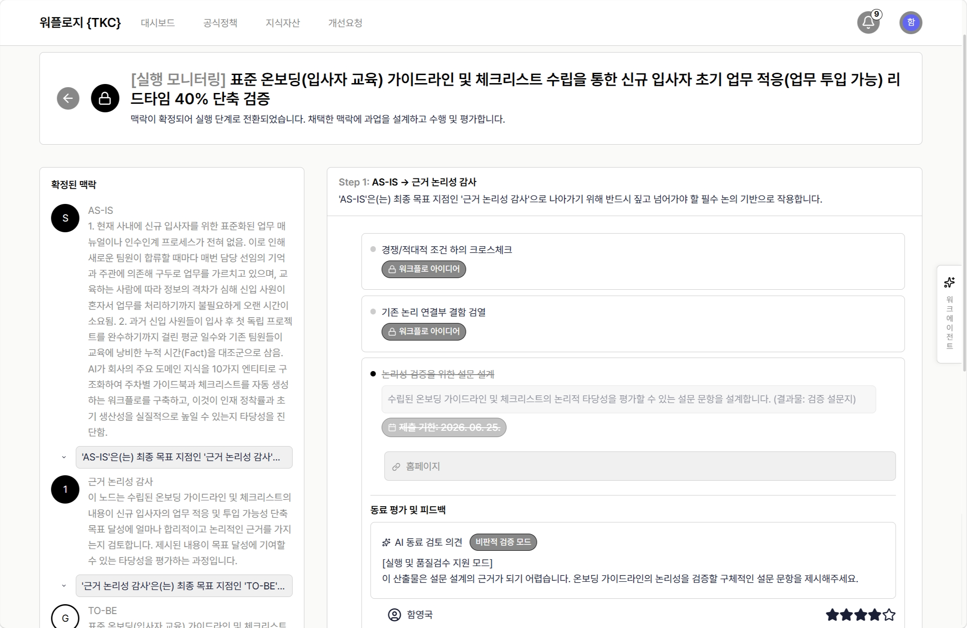
Task: Click the survey design description box
Action: 628,399
